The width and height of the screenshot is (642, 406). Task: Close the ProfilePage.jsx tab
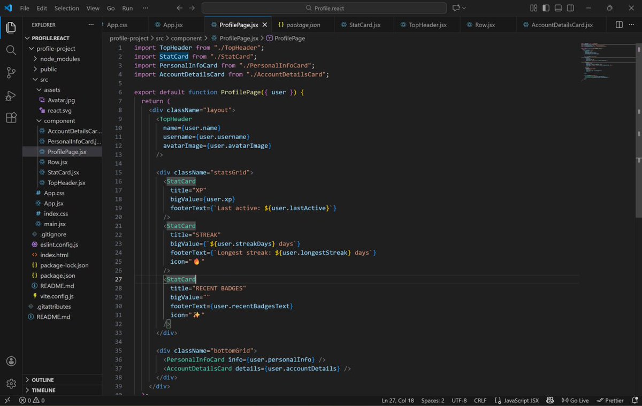(264, 25)
